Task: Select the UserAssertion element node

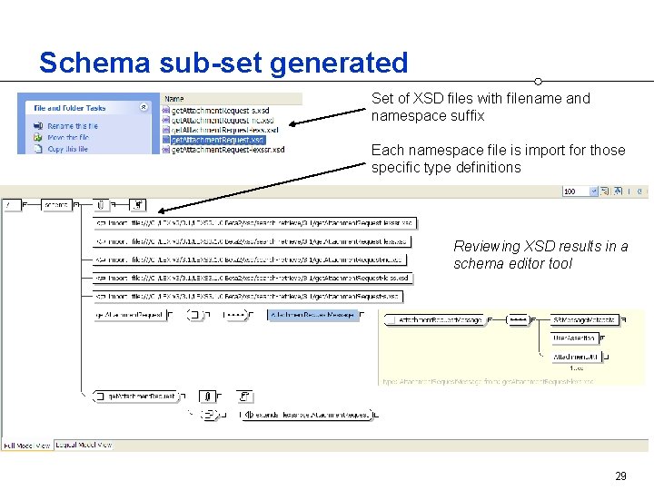Action: point(574,338)
